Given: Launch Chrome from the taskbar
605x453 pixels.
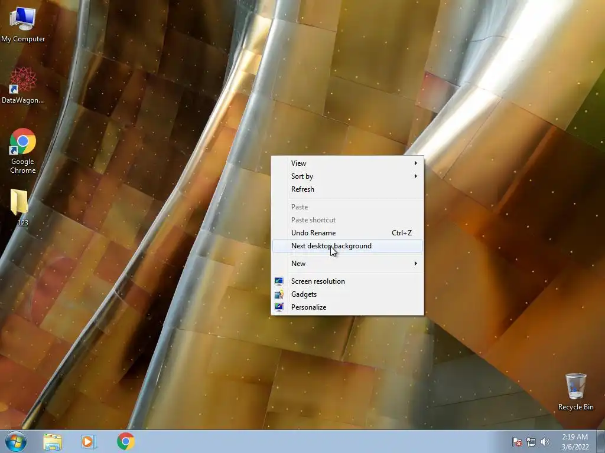Looking at the screenshot, I should tap(125, 441).
